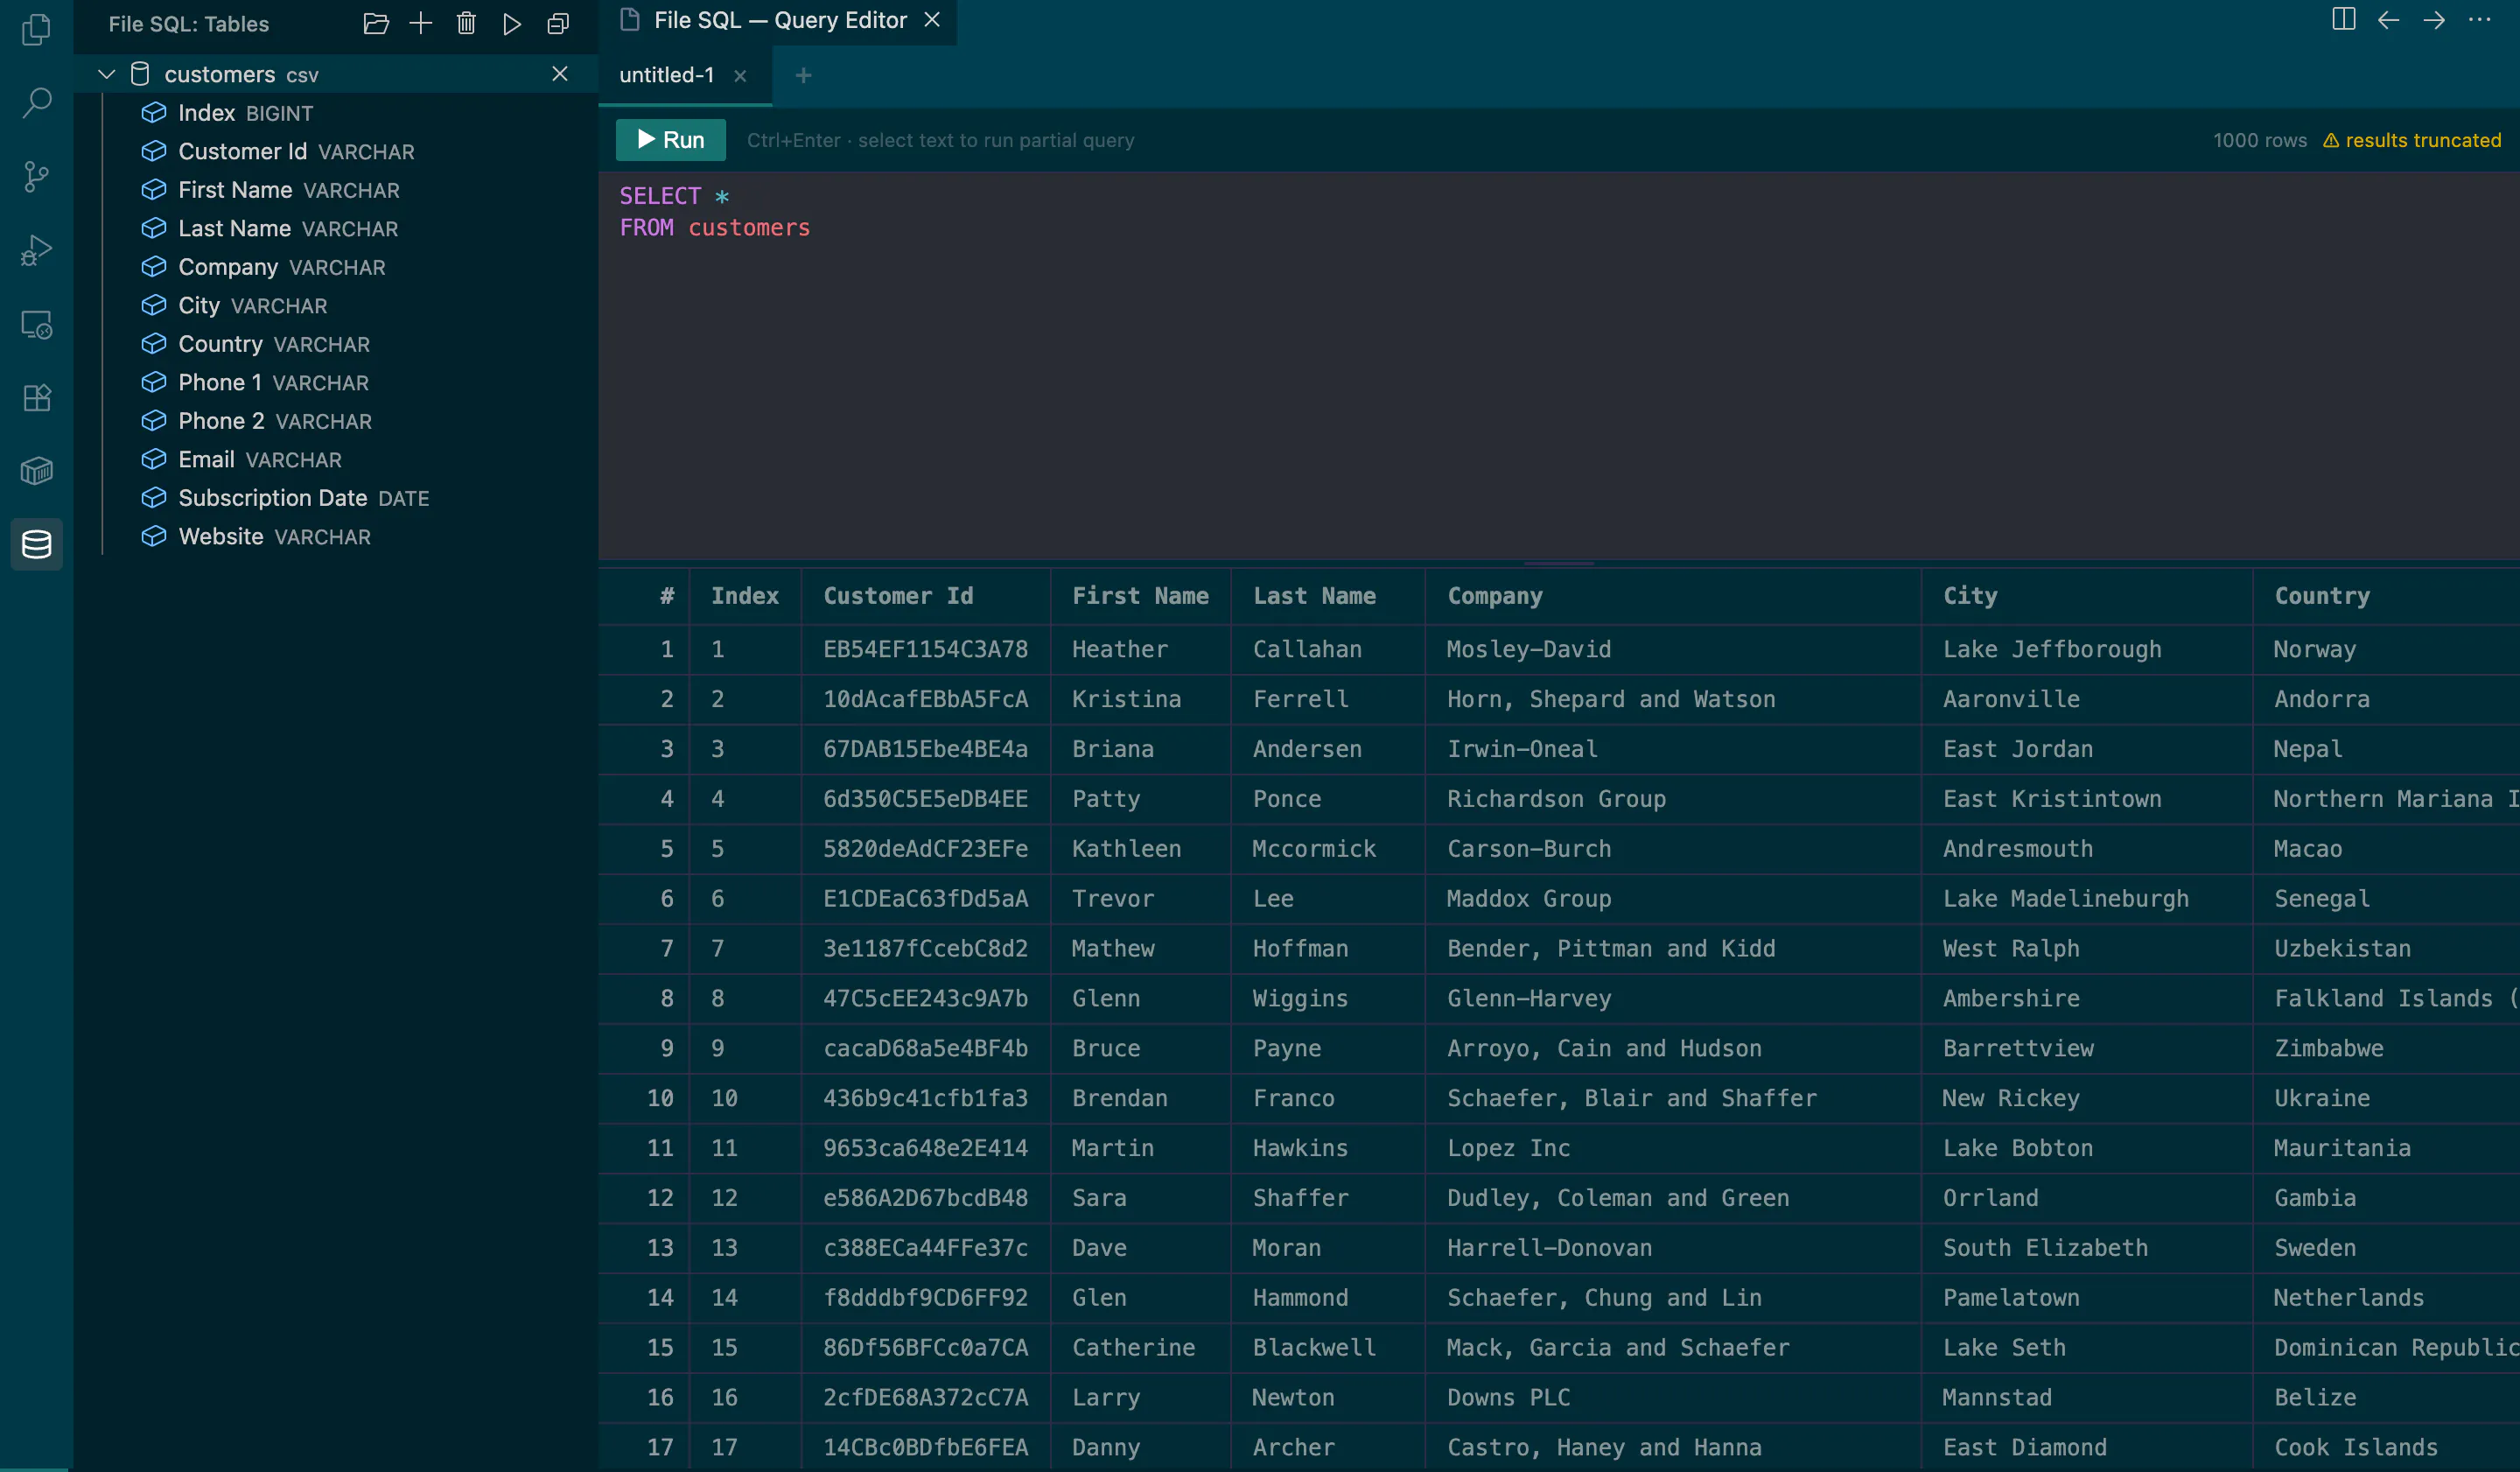This screenshot has width=2520, height=1472.
Task: Open the Remote Explorer view
Action: 36,324
